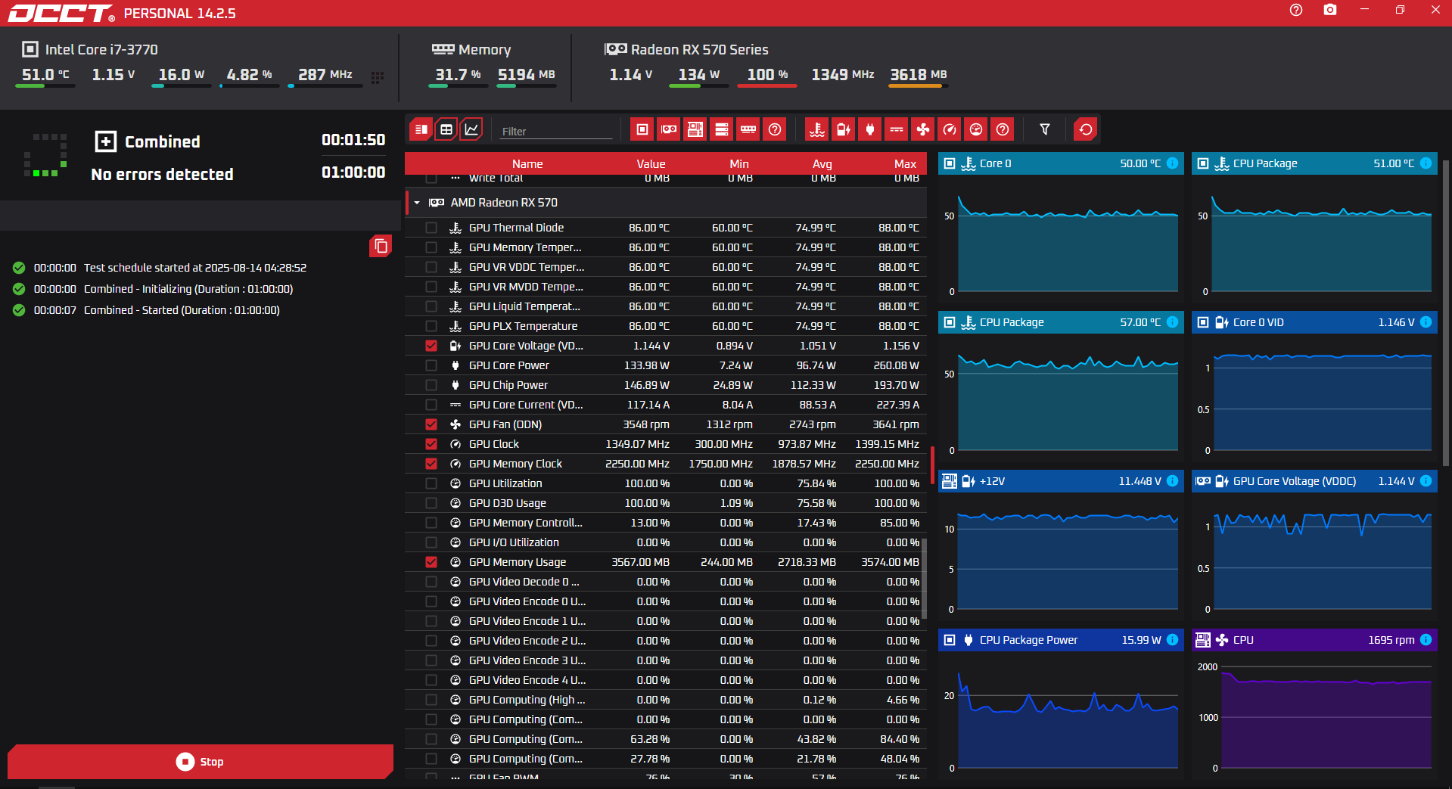Toggle the current sensor type filter
The height and width of the screenshot is (789, 1452).
pos(897,129)
